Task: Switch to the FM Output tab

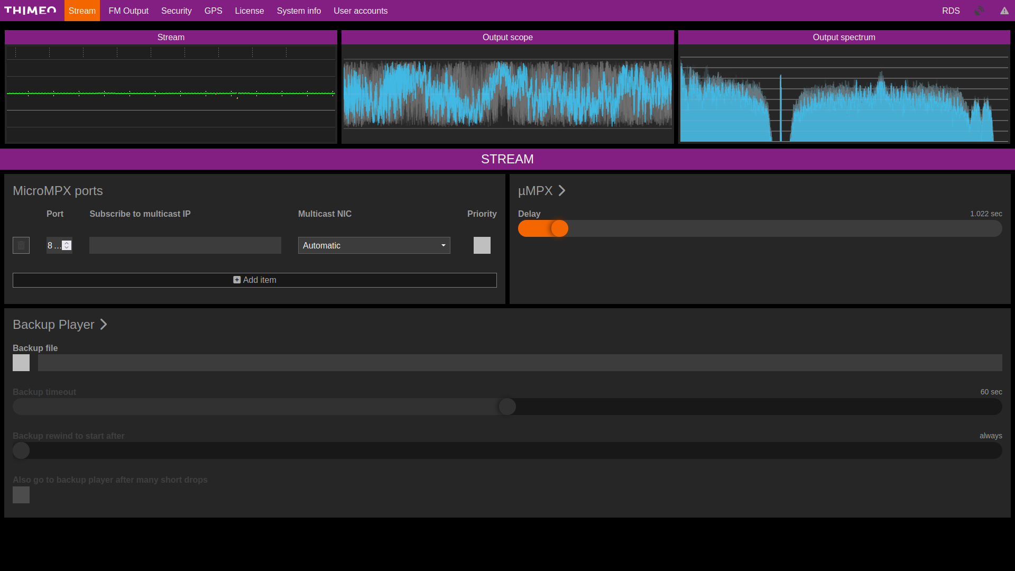Action: coord(128,11)
